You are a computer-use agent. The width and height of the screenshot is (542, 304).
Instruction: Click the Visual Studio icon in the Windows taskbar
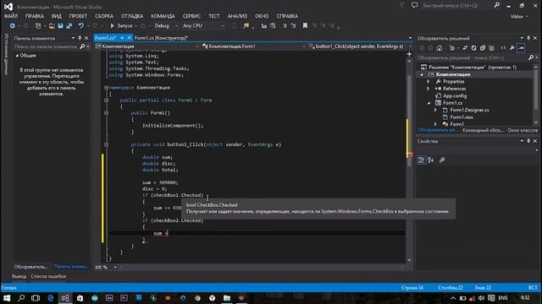pos(65,298)
